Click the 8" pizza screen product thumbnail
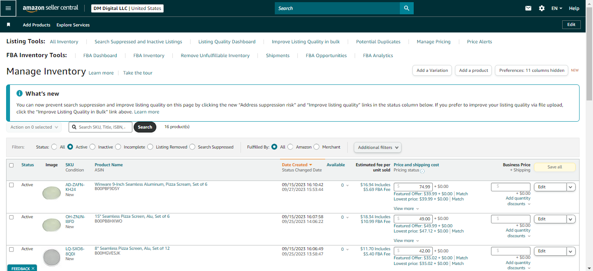The height and width of the screenshot is (271, 593). (52, 256)
